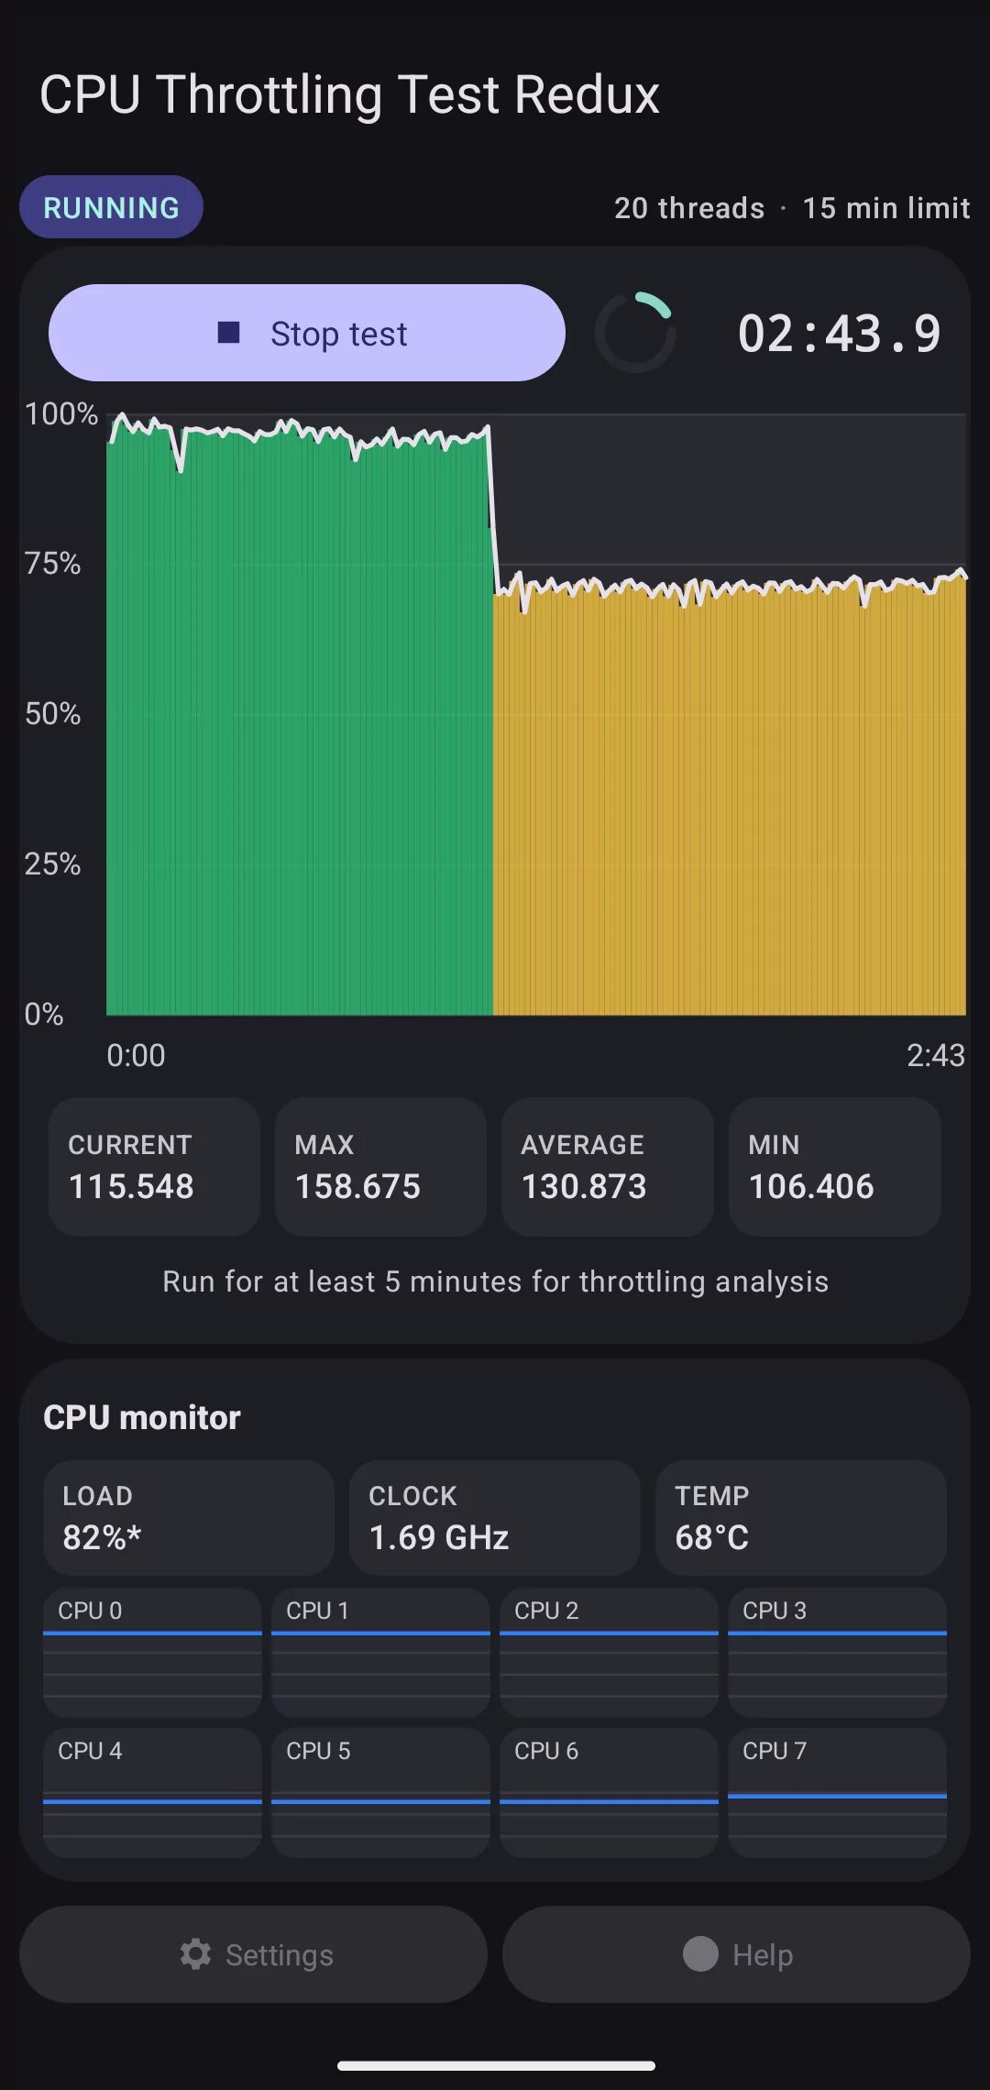990x2090 pixels.
Task: Open the CPU 7 core graph
Action: tap(837, 1792)
